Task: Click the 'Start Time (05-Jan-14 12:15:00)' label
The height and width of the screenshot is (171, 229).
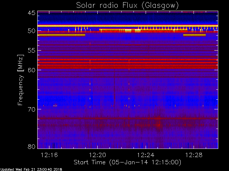Action: (127, 162)
